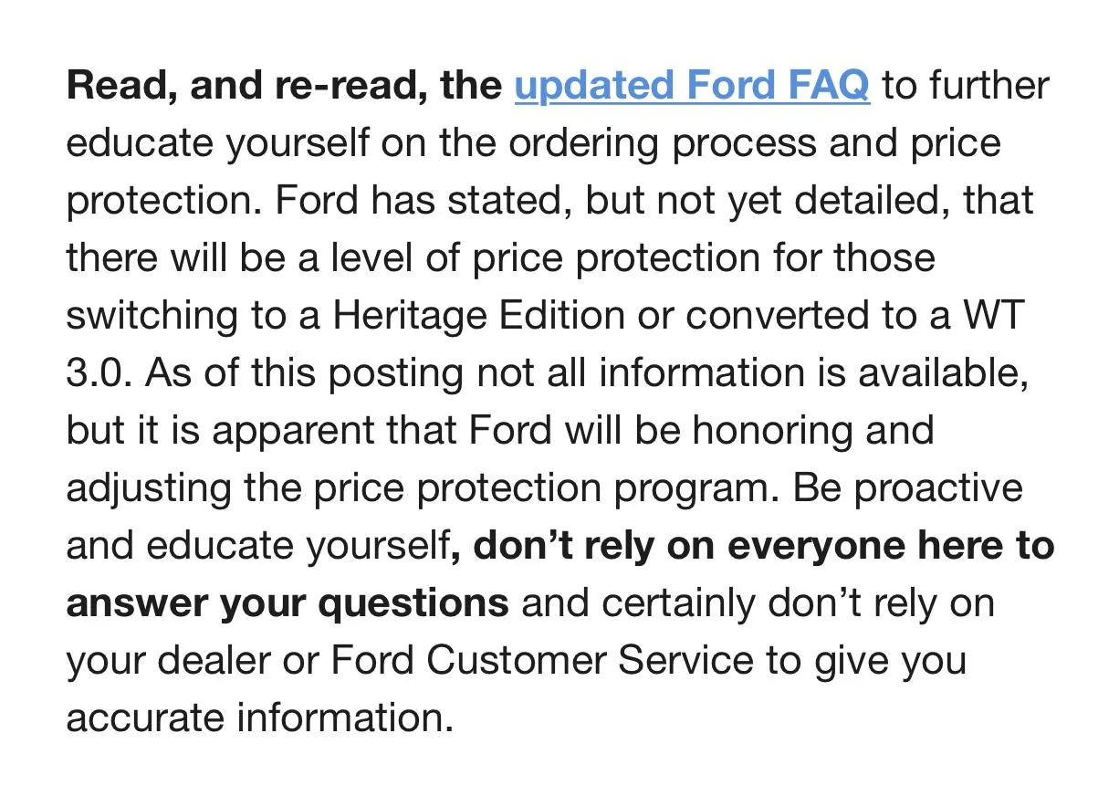Viewport: 1119px width, 796px height.
Task: Click the words "honoring and"
Action: point(813,432)
